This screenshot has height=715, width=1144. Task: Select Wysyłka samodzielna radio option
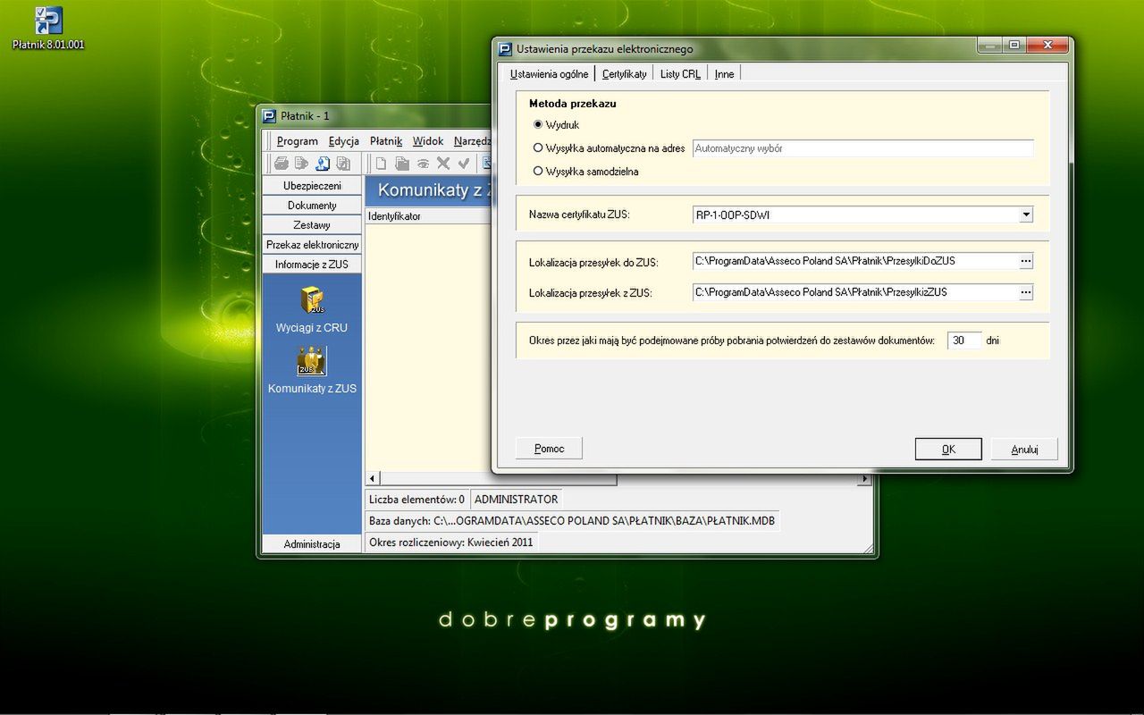pyautogui.click(x=538, y=172)
